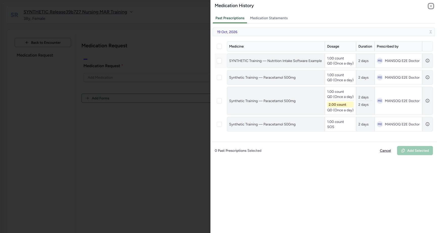Switch to the Medication Statements tab
Screen dimensions: 437x233
(x=269, y=18)
